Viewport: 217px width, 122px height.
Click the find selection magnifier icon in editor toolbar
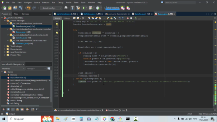[x=89, y=18]
